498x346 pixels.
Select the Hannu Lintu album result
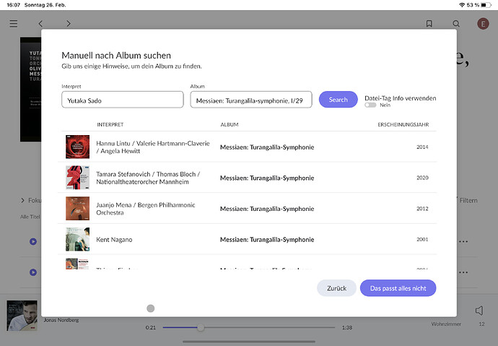[x=248, y=147]
